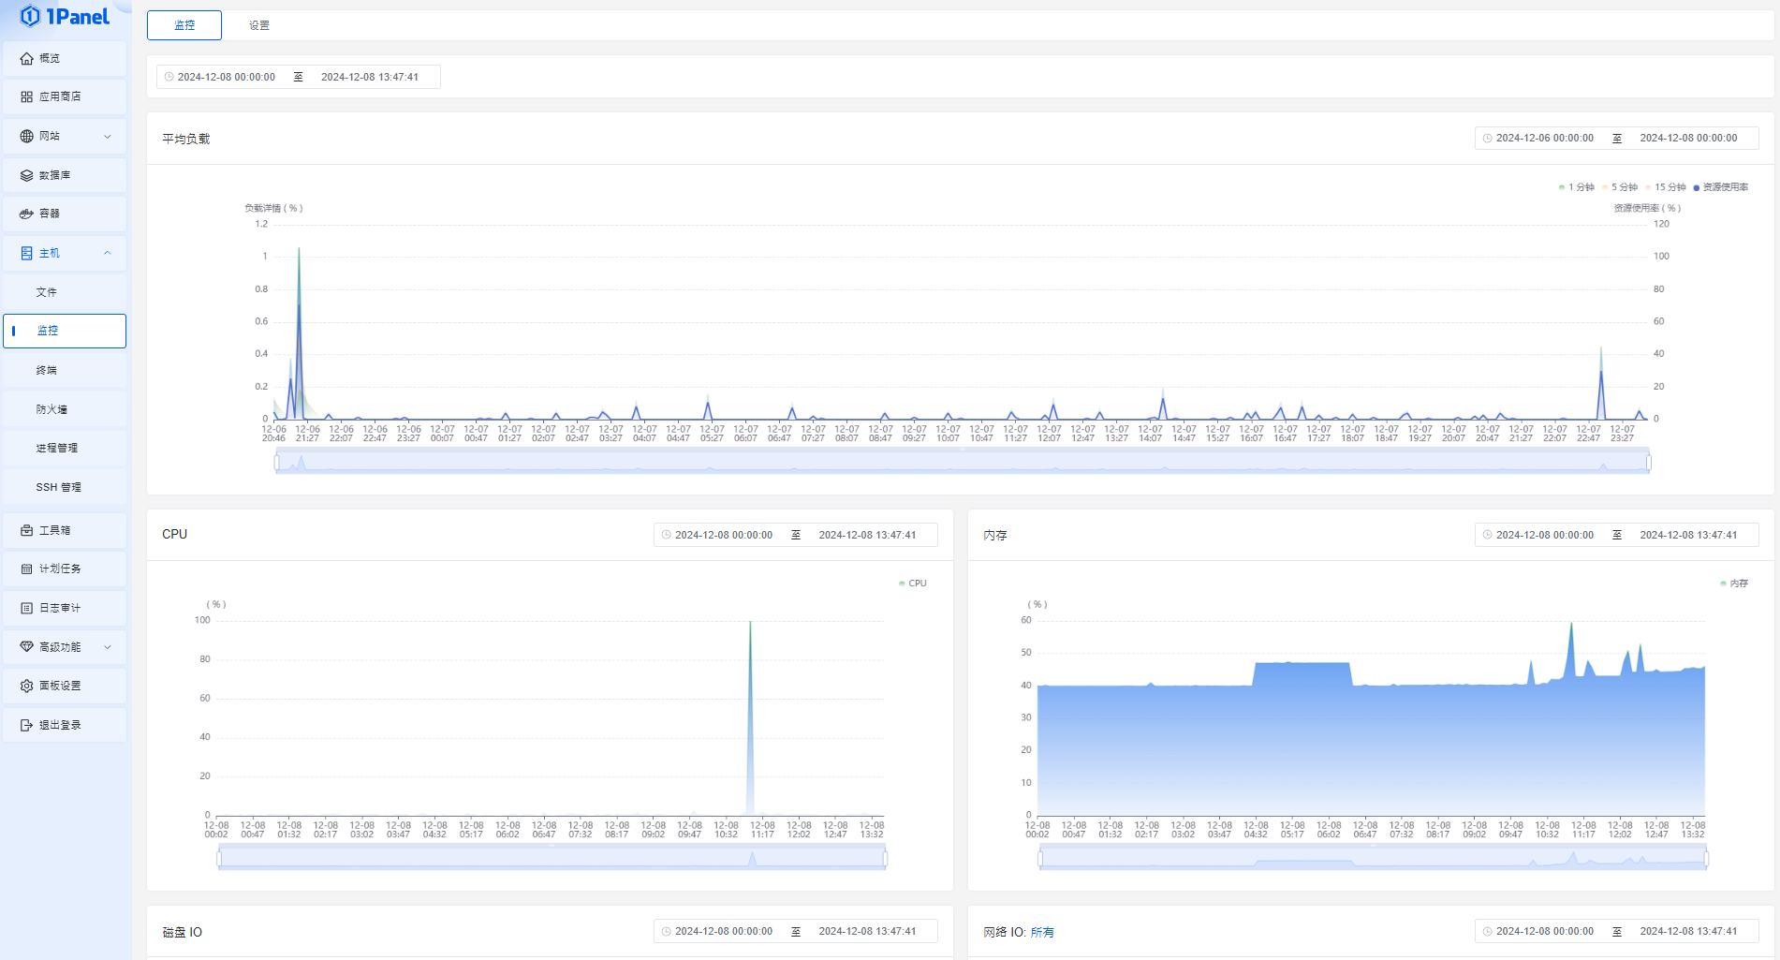Open 日志审计 via its log icon
The width and height of the screenshot is (1780, 960).
26,608
